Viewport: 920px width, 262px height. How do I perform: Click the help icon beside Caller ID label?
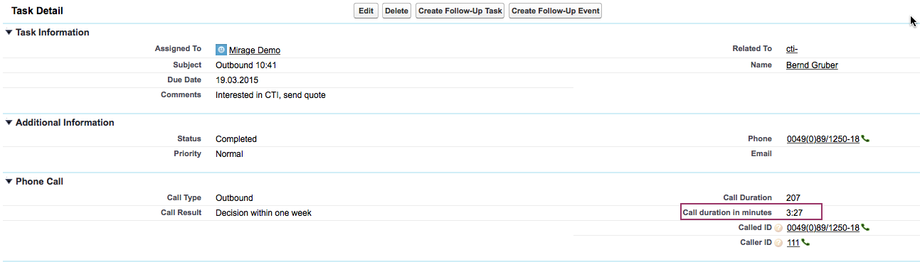(x=778, y=243)
